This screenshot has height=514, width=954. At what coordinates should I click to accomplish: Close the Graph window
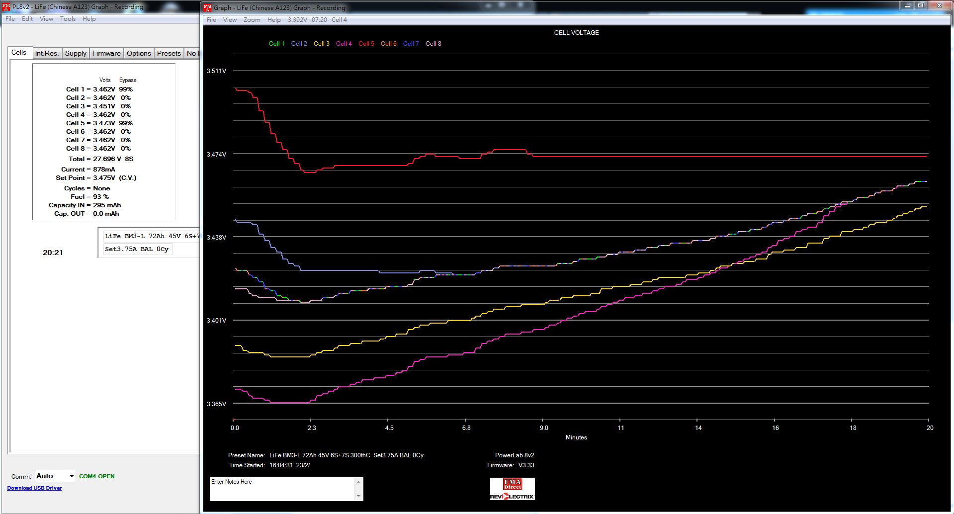(940, 6)
